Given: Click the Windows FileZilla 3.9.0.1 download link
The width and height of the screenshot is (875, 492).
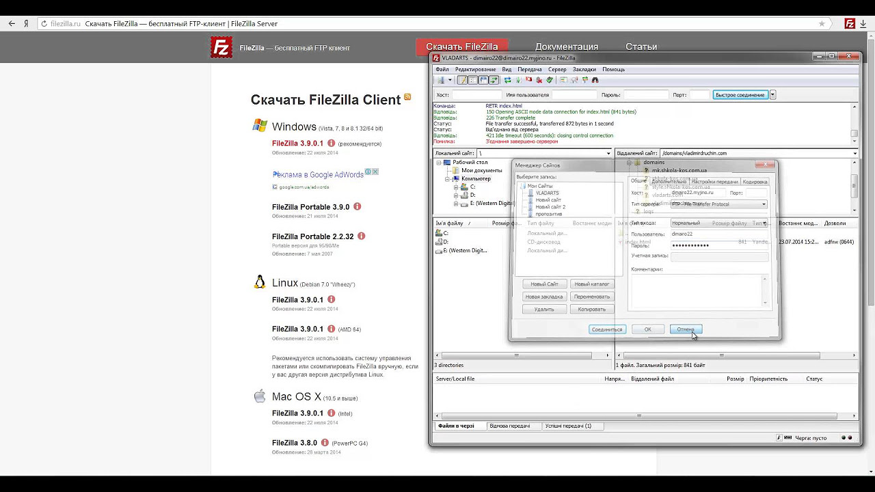Looking at the screenshot, I should (297, 143).
